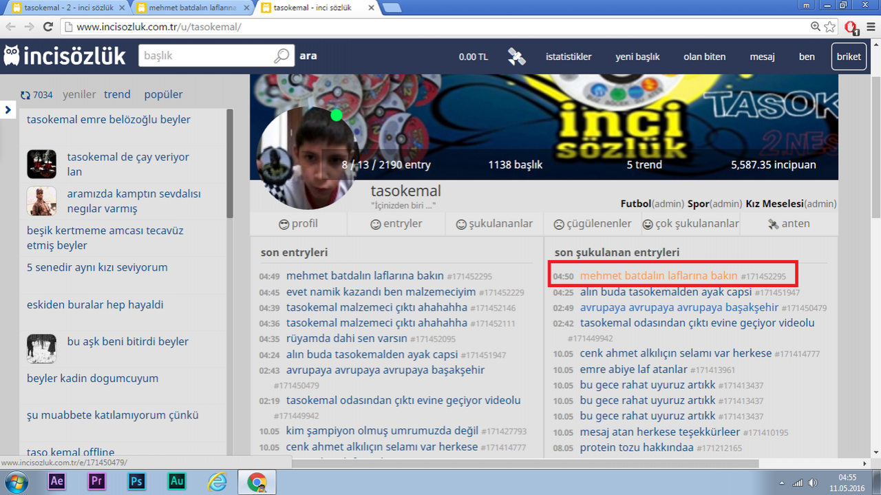The height and width of the screenshot is (495, 881).
Task: Open topic 'şu muabbete katılamıyorum çünkü'
Action: click(x=113, y=416)
